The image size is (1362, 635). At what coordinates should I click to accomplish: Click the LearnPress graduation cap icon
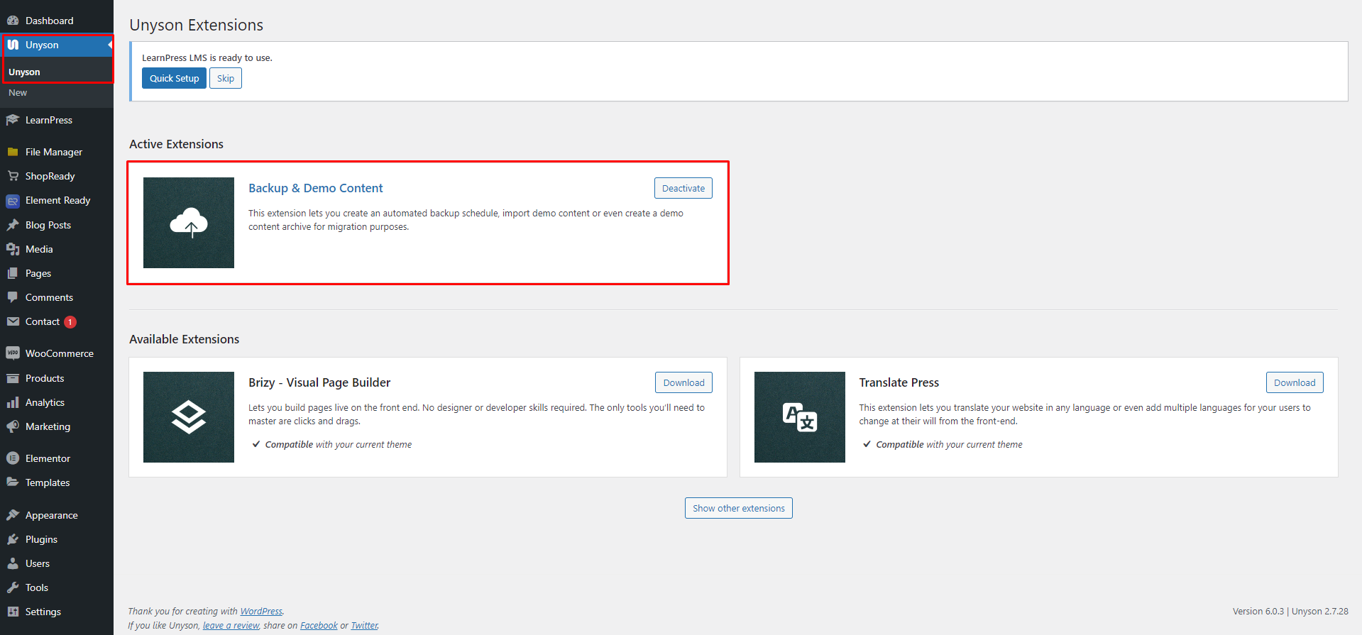pyautogui.click(x=13, y=120)
